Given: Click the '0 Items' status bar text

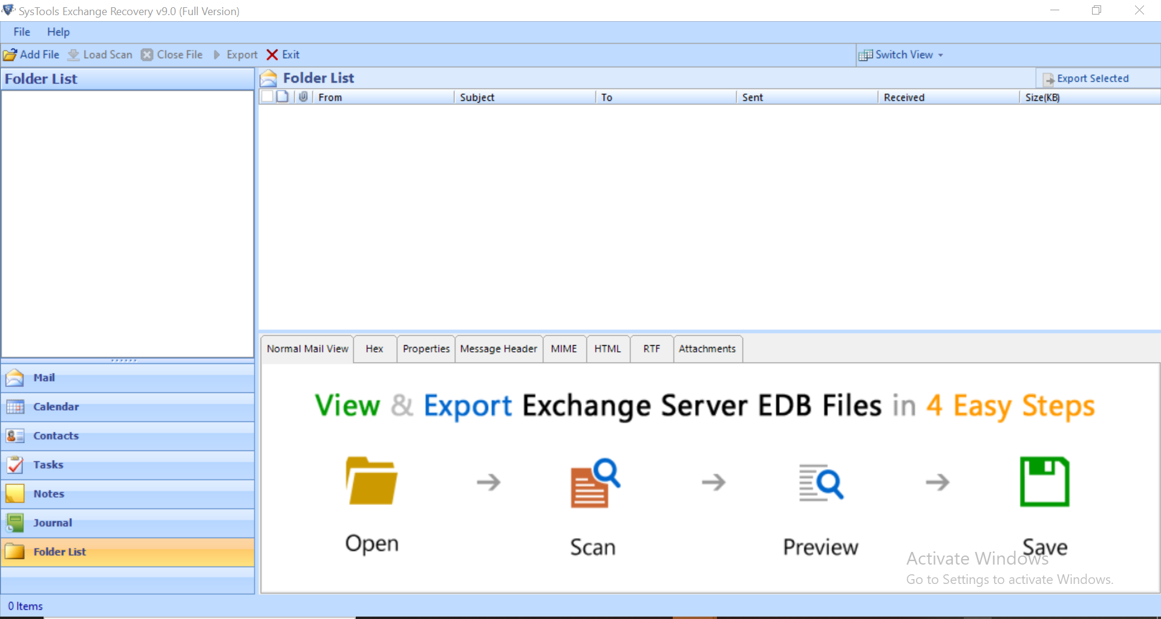Looking at the screenshot, I should point(25,606).
